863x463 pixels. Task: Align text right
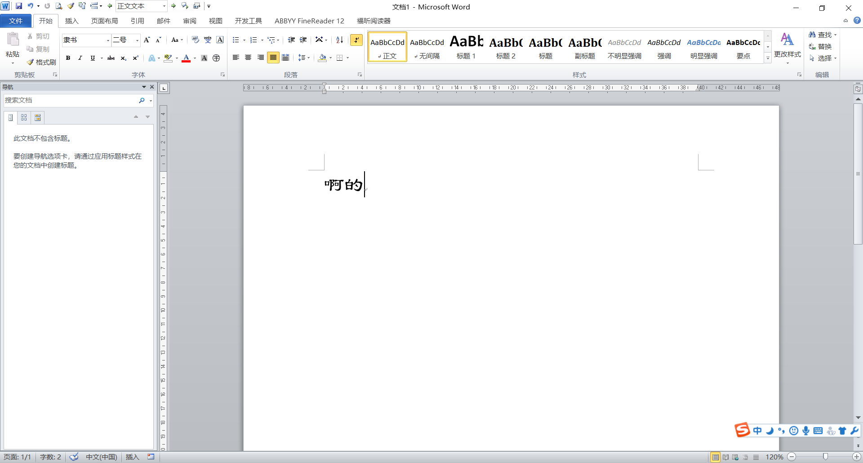coord(261,58)
